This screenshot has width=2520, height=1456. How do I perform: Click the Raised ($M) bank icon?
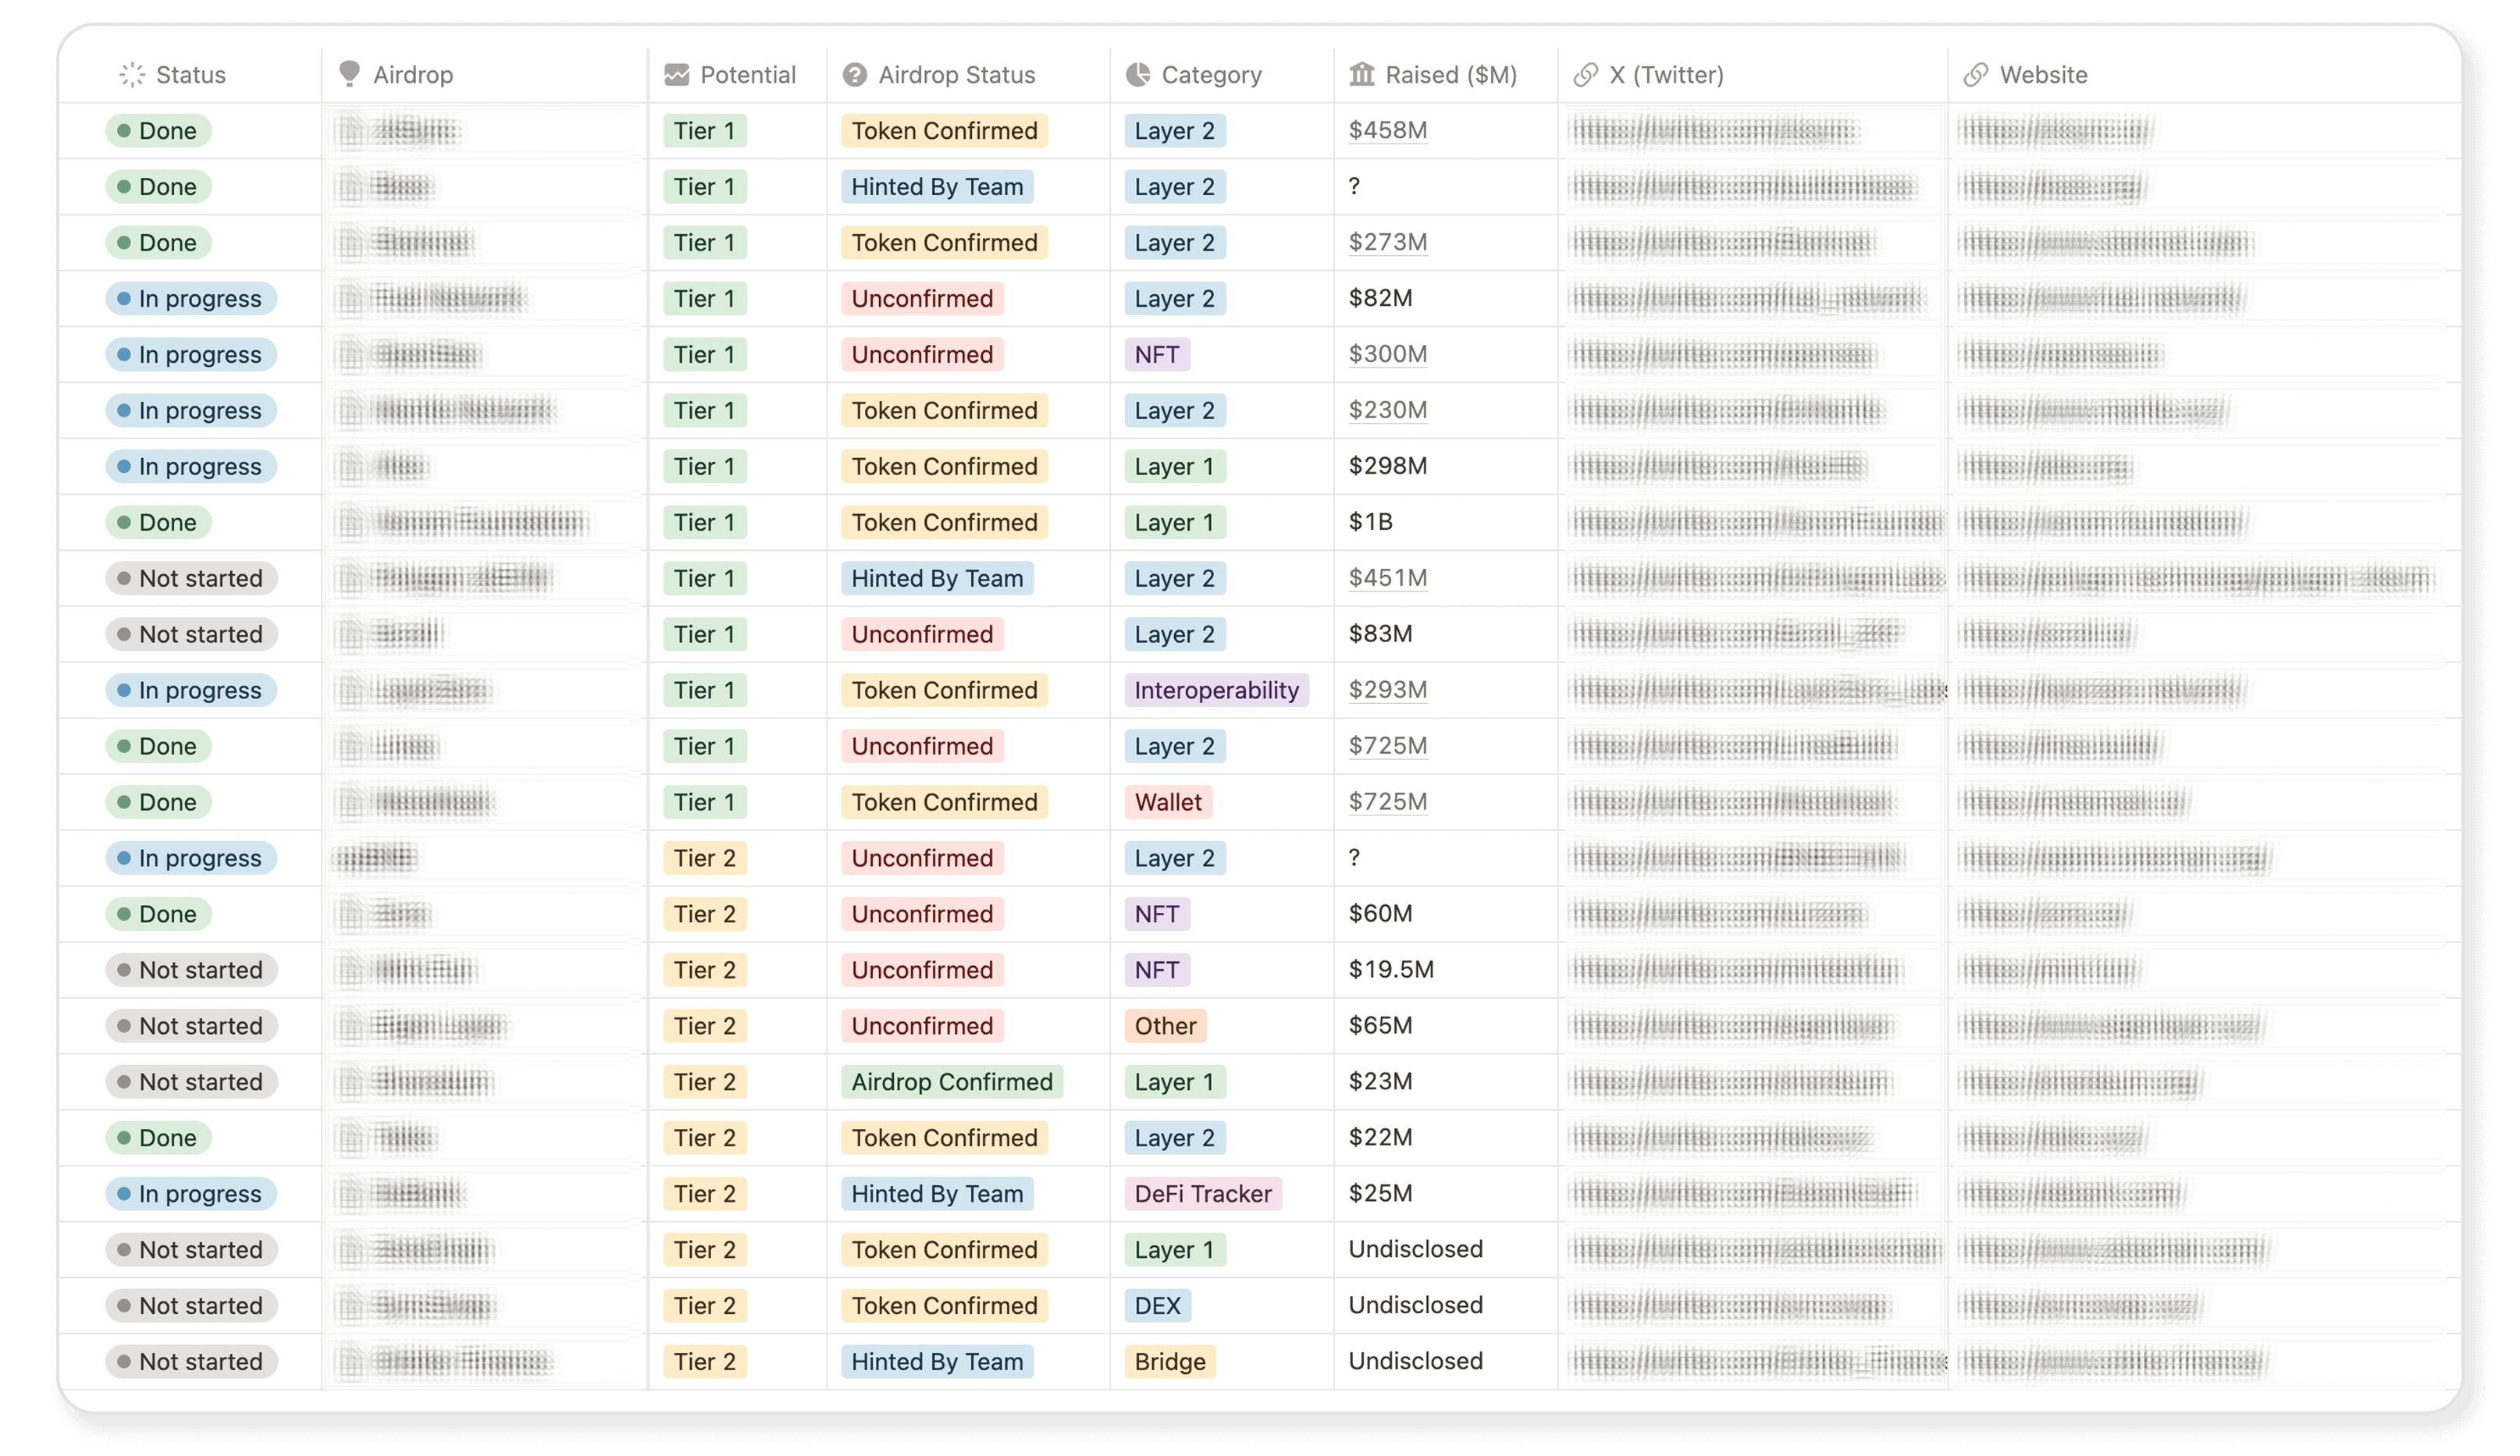(x=1362, y=75)
